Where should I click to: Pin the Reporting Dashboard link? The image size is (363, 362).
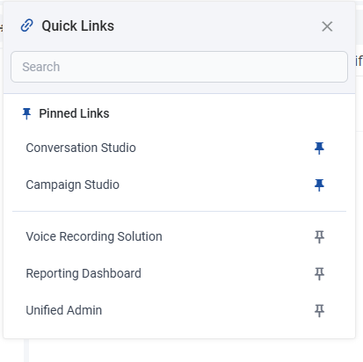(x=319, y=274)
